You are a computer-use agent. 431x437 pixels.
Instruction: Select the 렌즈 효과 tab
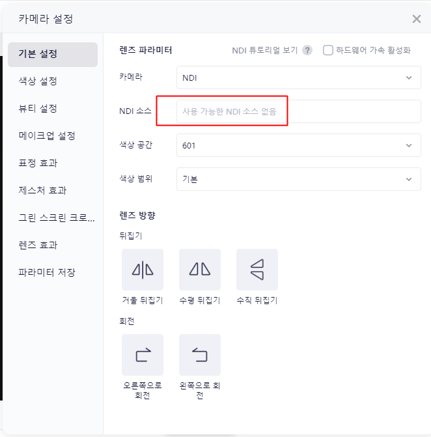[x=38, y=245]
